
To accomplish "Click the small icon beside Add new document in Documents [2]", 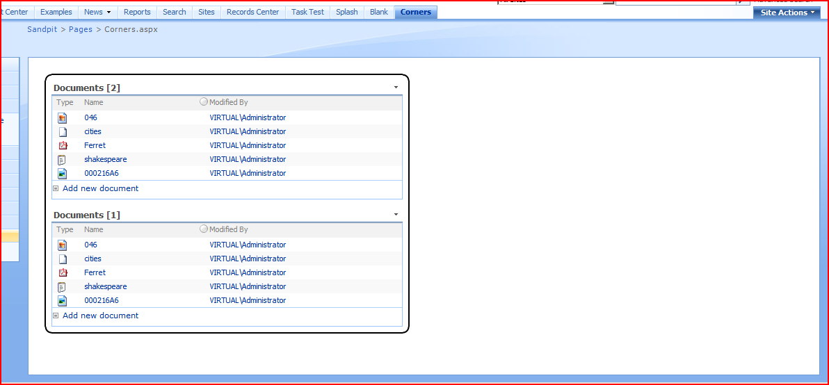I will [56, 189].
